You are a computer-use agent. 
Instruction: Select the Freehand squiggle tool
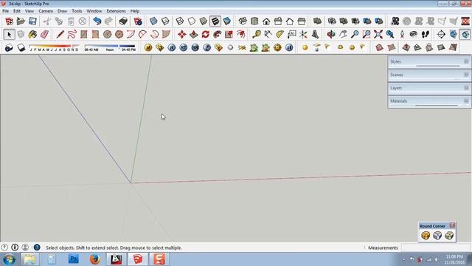click(x=72, y=35)
